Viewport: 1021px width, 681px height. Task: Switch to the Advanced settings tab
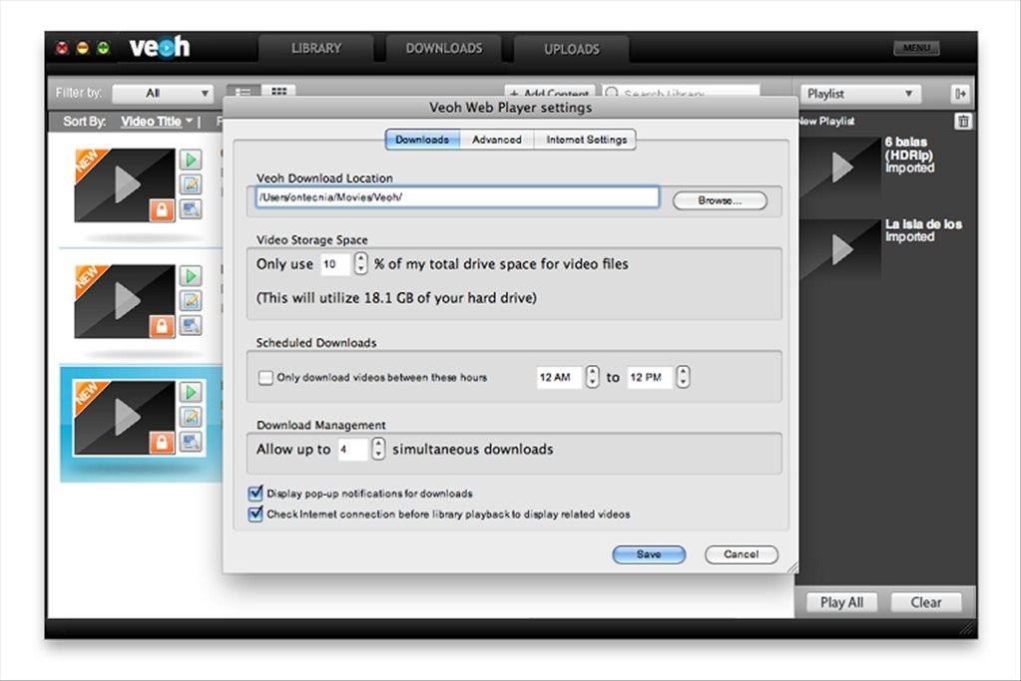click(497, 140)
